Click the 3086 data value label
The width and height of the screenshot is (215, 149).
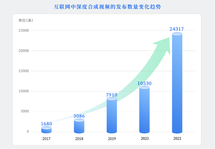[x=79, y=116]
